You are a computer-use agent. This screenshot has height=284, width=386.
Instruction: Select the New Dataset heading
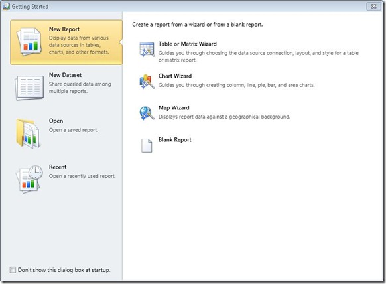tap(65, 75)
